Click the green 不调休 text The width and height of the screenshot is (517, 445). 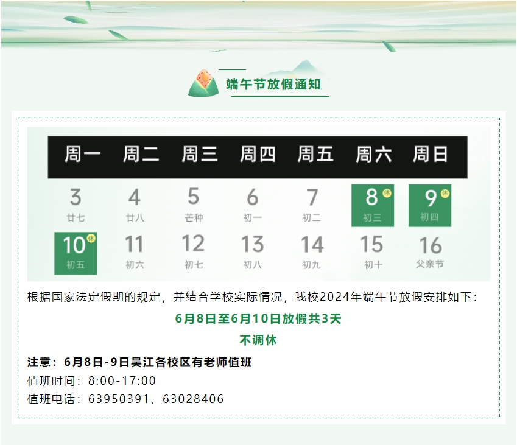click(258, 340)
